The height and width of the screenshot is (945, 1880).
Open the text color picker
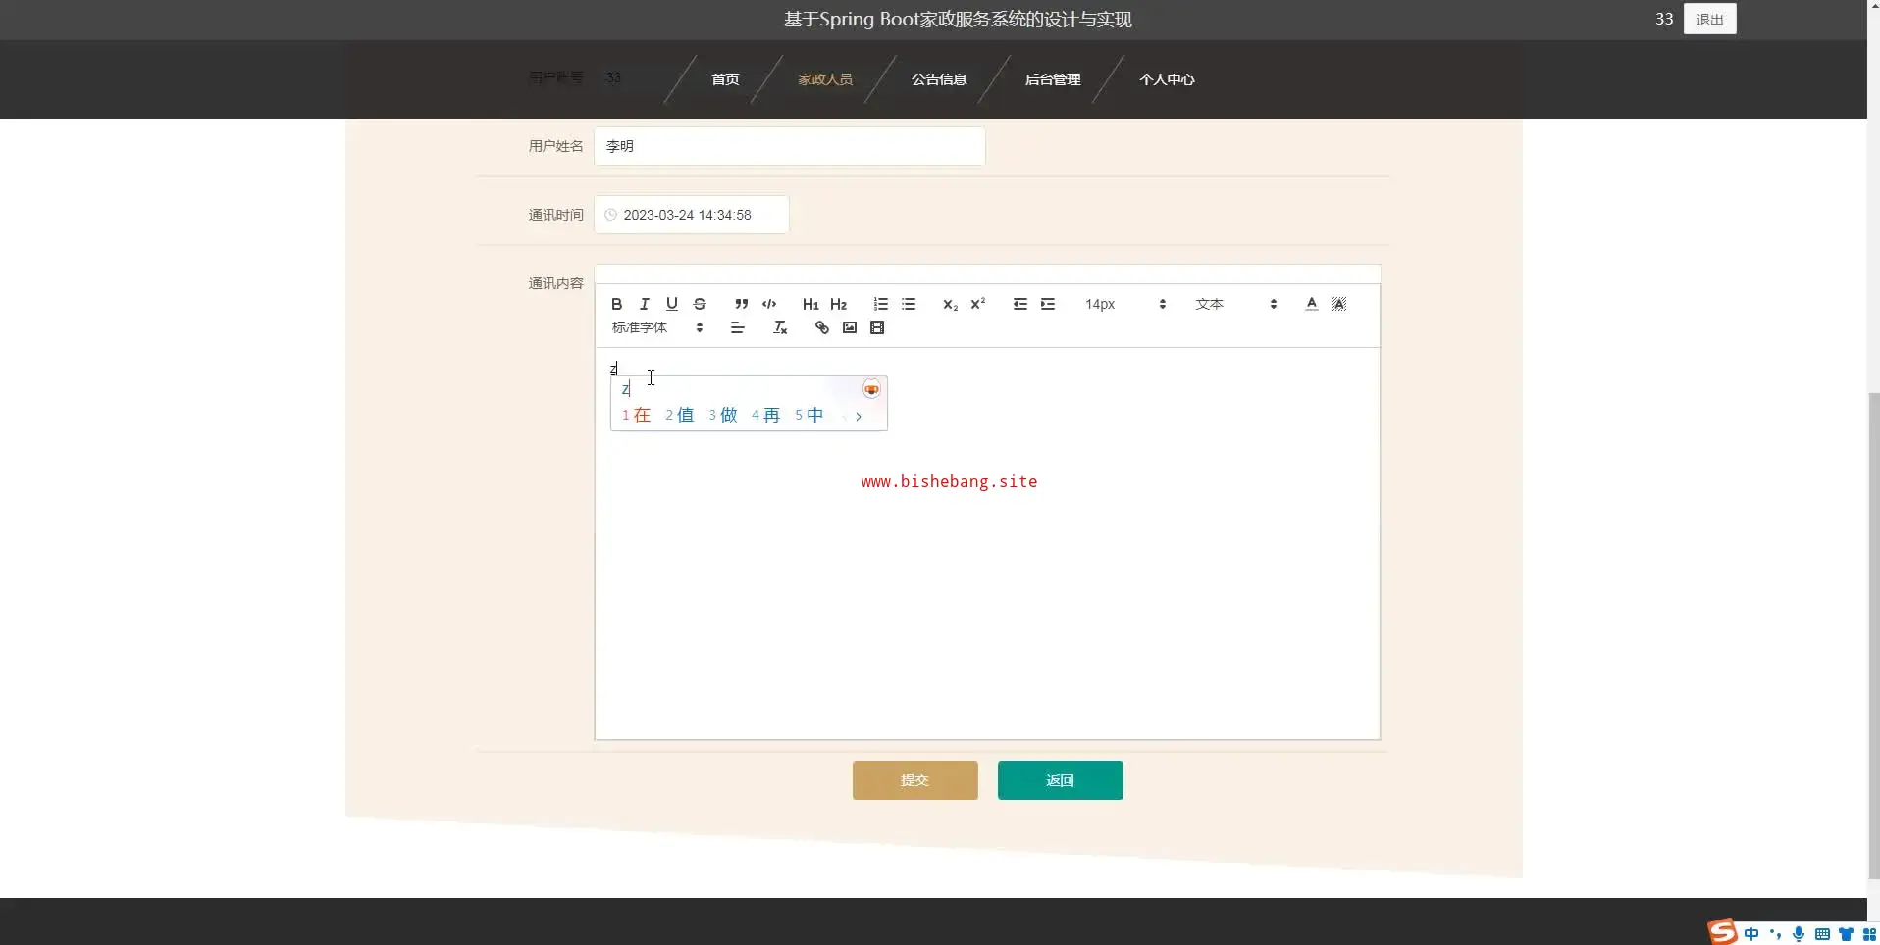click(1311, 304)
